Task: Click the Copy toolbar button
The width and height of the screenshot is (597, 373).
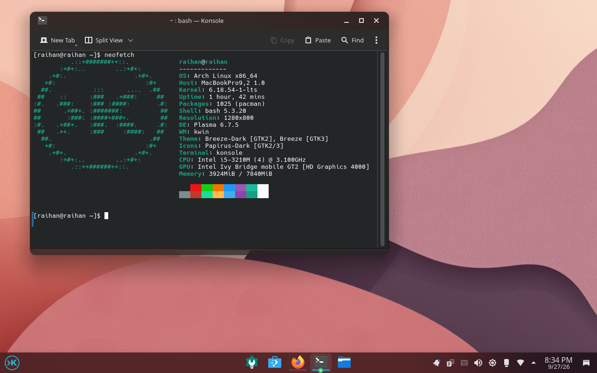Action: 282,41
